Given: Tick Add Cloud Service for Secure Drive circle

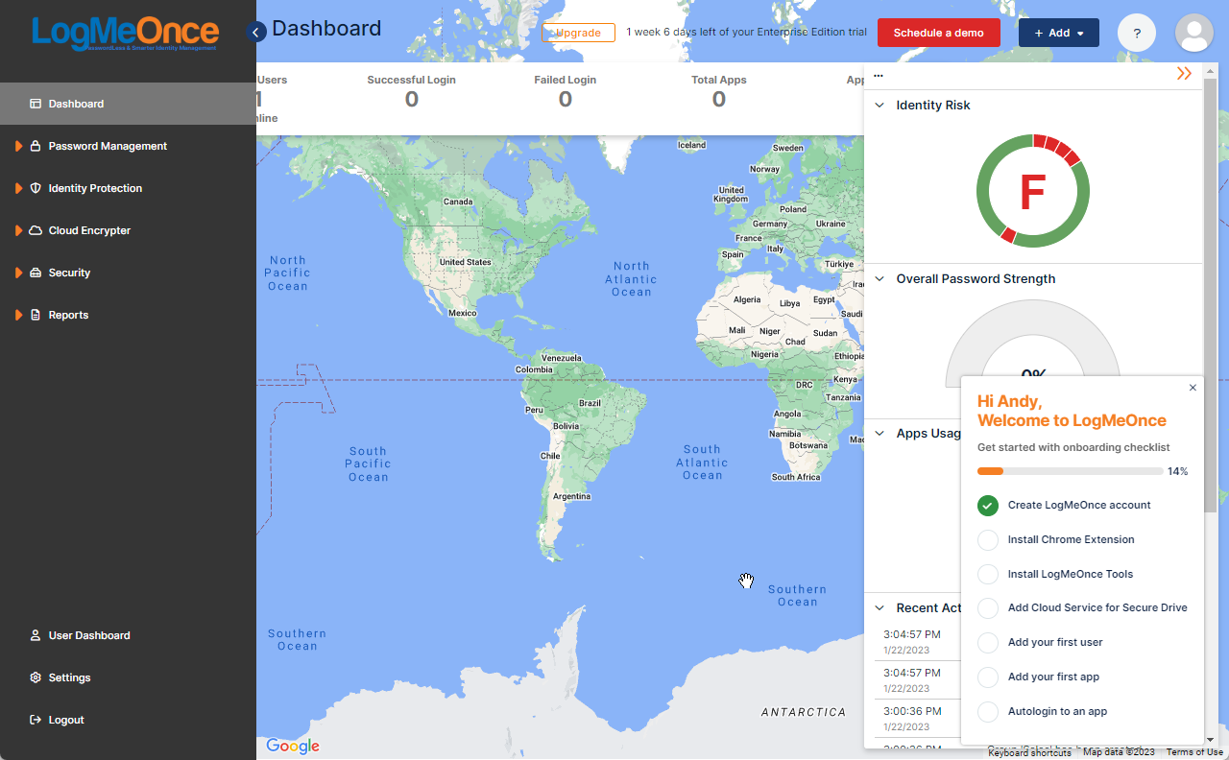Looking at the screenshot, I should point(988,608).
